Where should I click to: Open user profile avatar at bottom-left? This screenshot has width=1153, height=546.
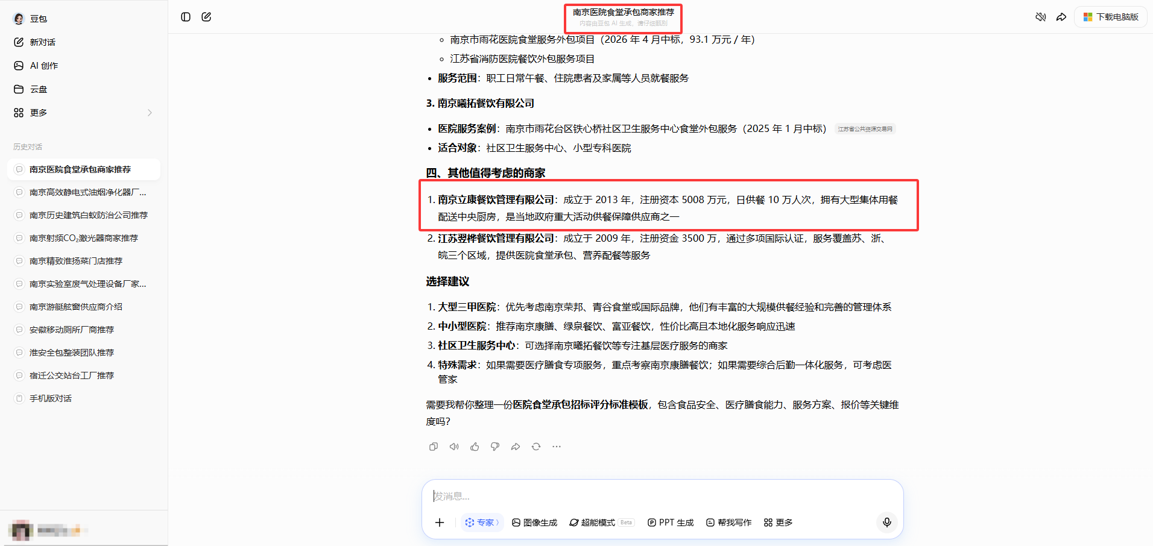(22, 530)
